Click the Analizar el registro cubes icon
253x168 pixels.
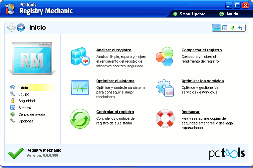coord(80,57)
